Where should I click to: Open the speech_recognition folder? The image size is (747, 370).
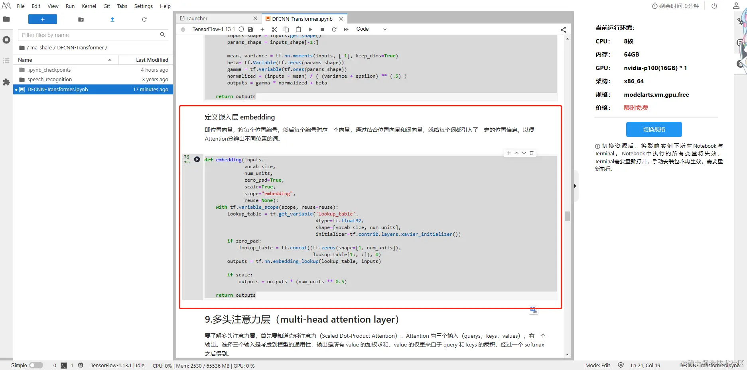tap(93, 79)
